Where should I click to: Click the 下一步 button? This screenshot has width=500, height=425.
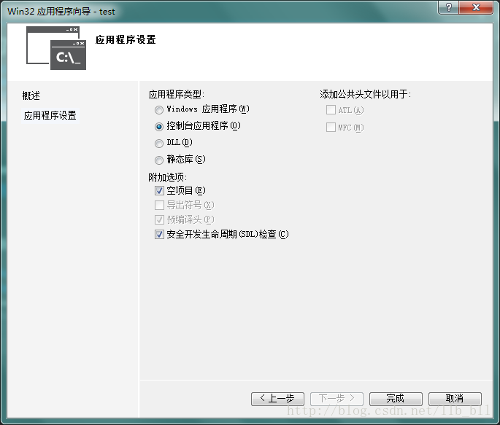pos(336,399)
